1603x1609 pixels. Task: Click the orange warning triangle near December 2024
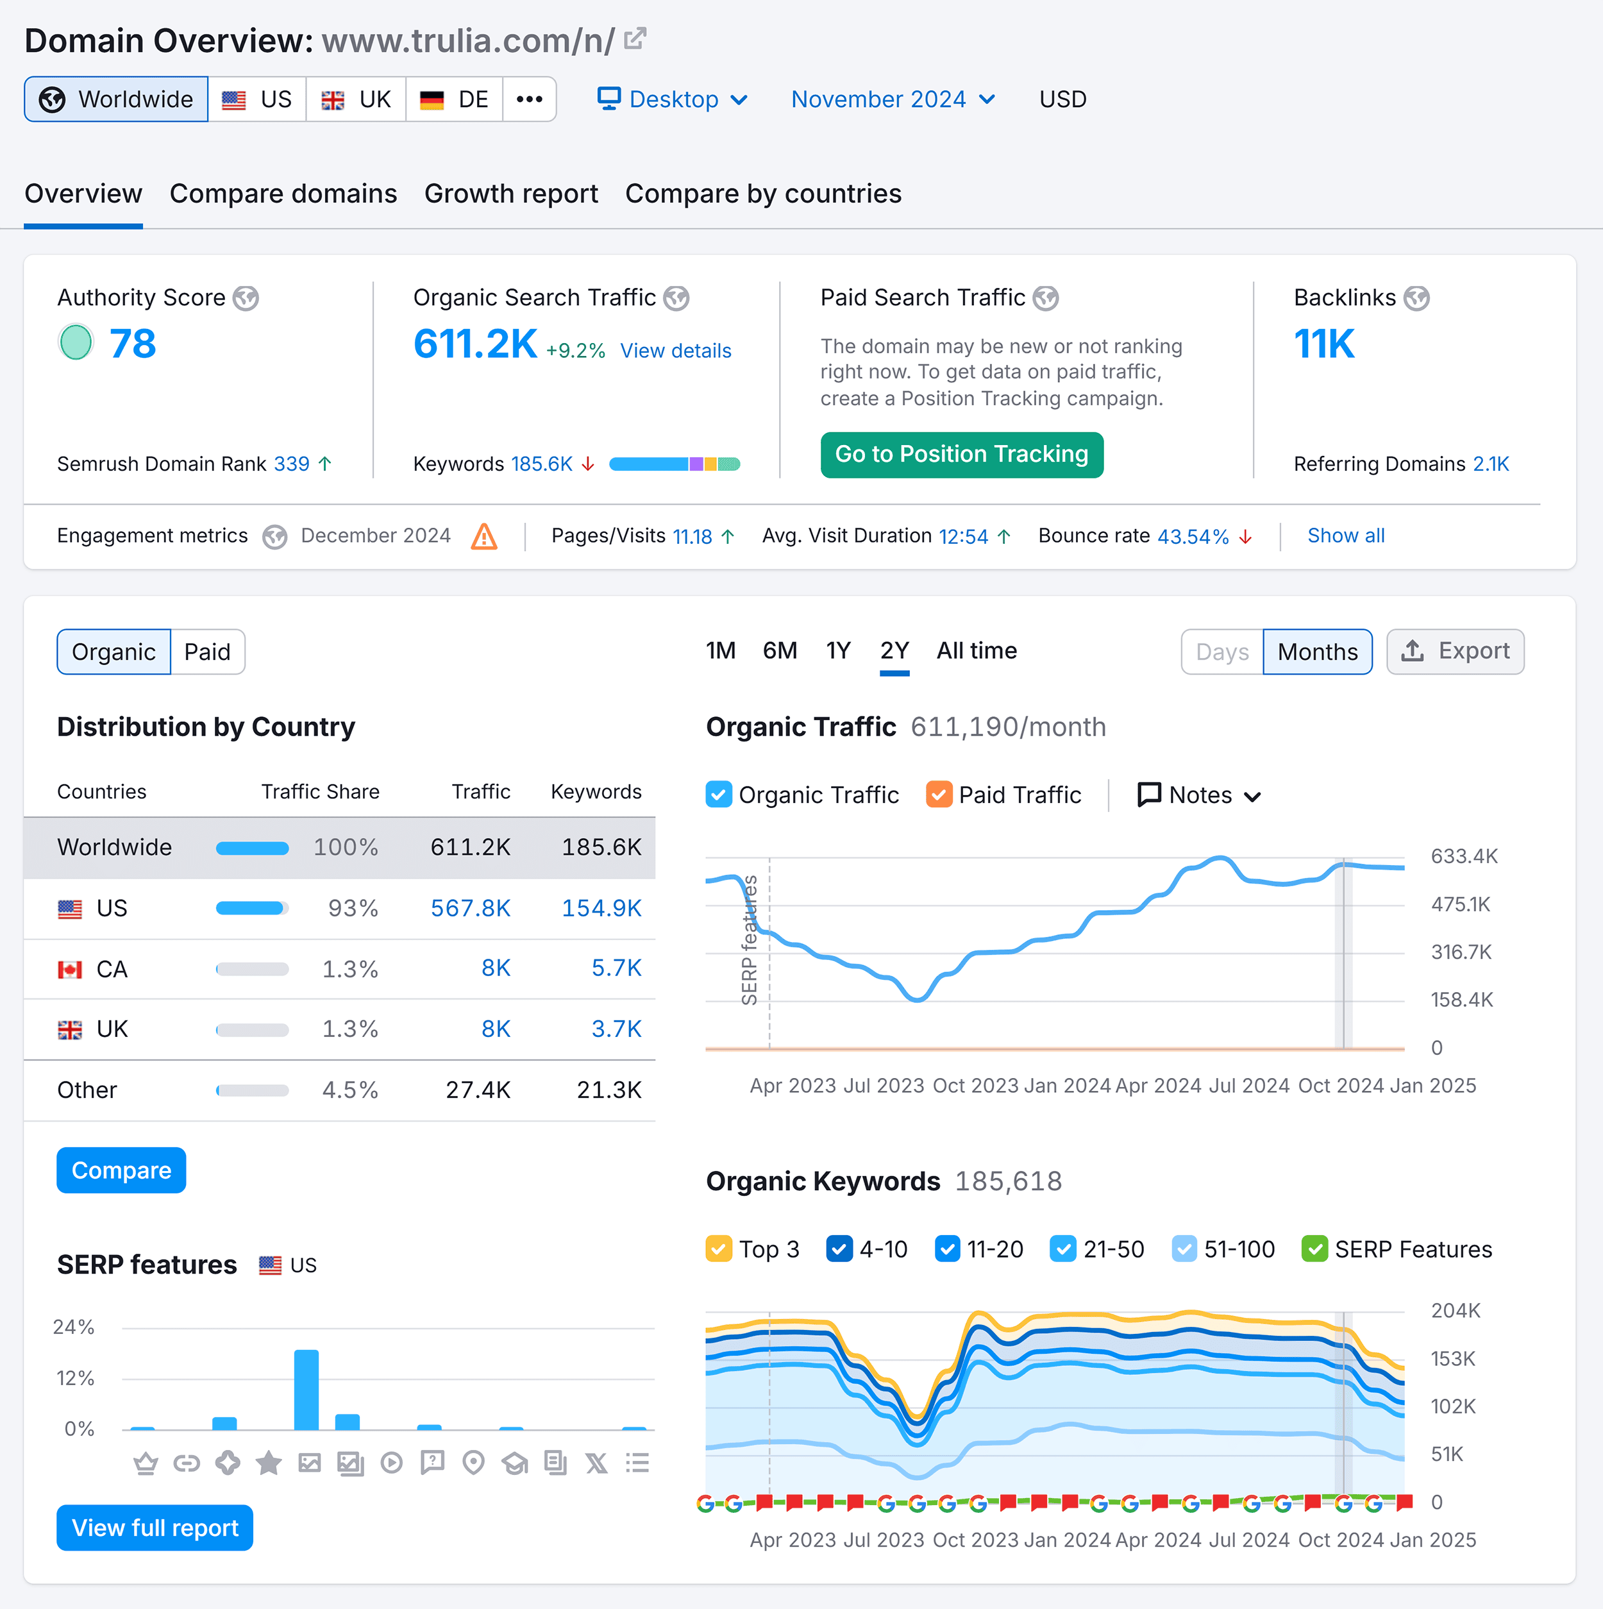click(x=484, y=536)
